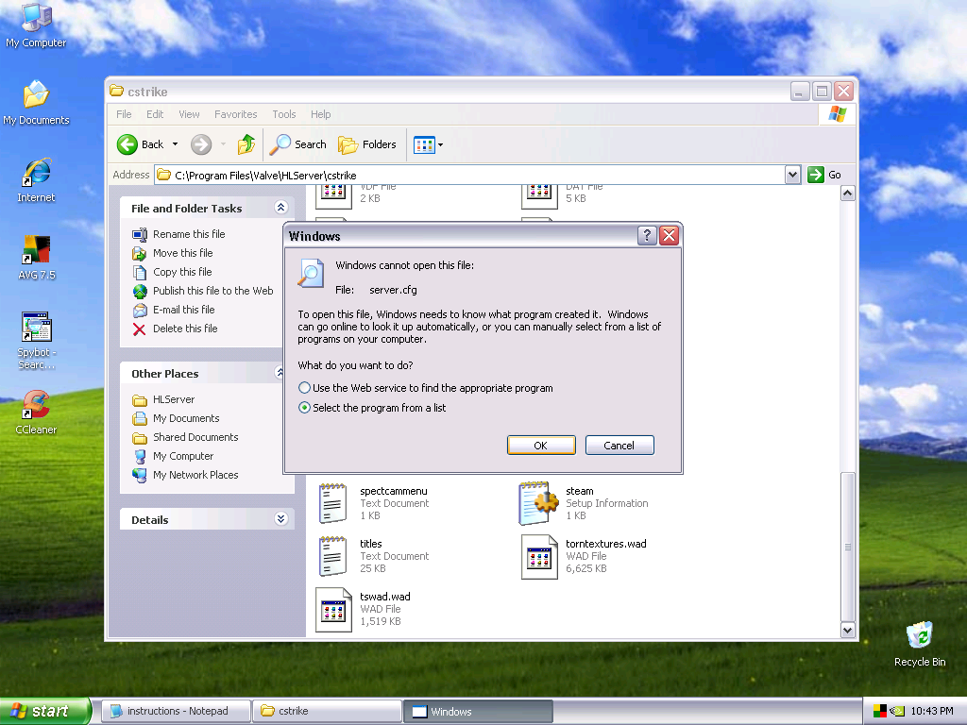
Task: Switch to instructions - Notepad taskbar button
Action: (176, 711)
